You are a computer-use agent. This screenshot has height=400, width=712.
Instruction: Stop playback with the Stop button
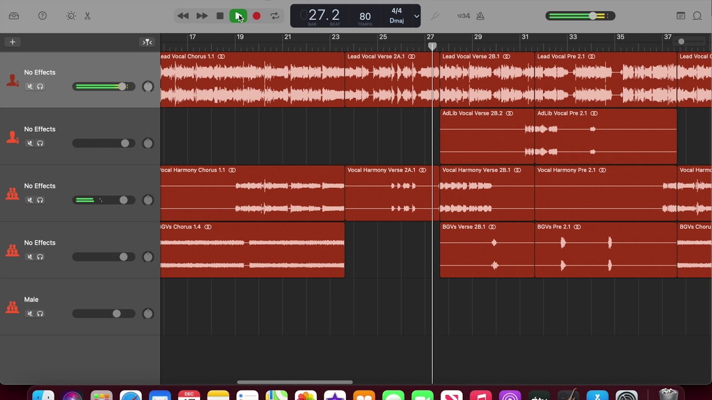coord(220,16)
